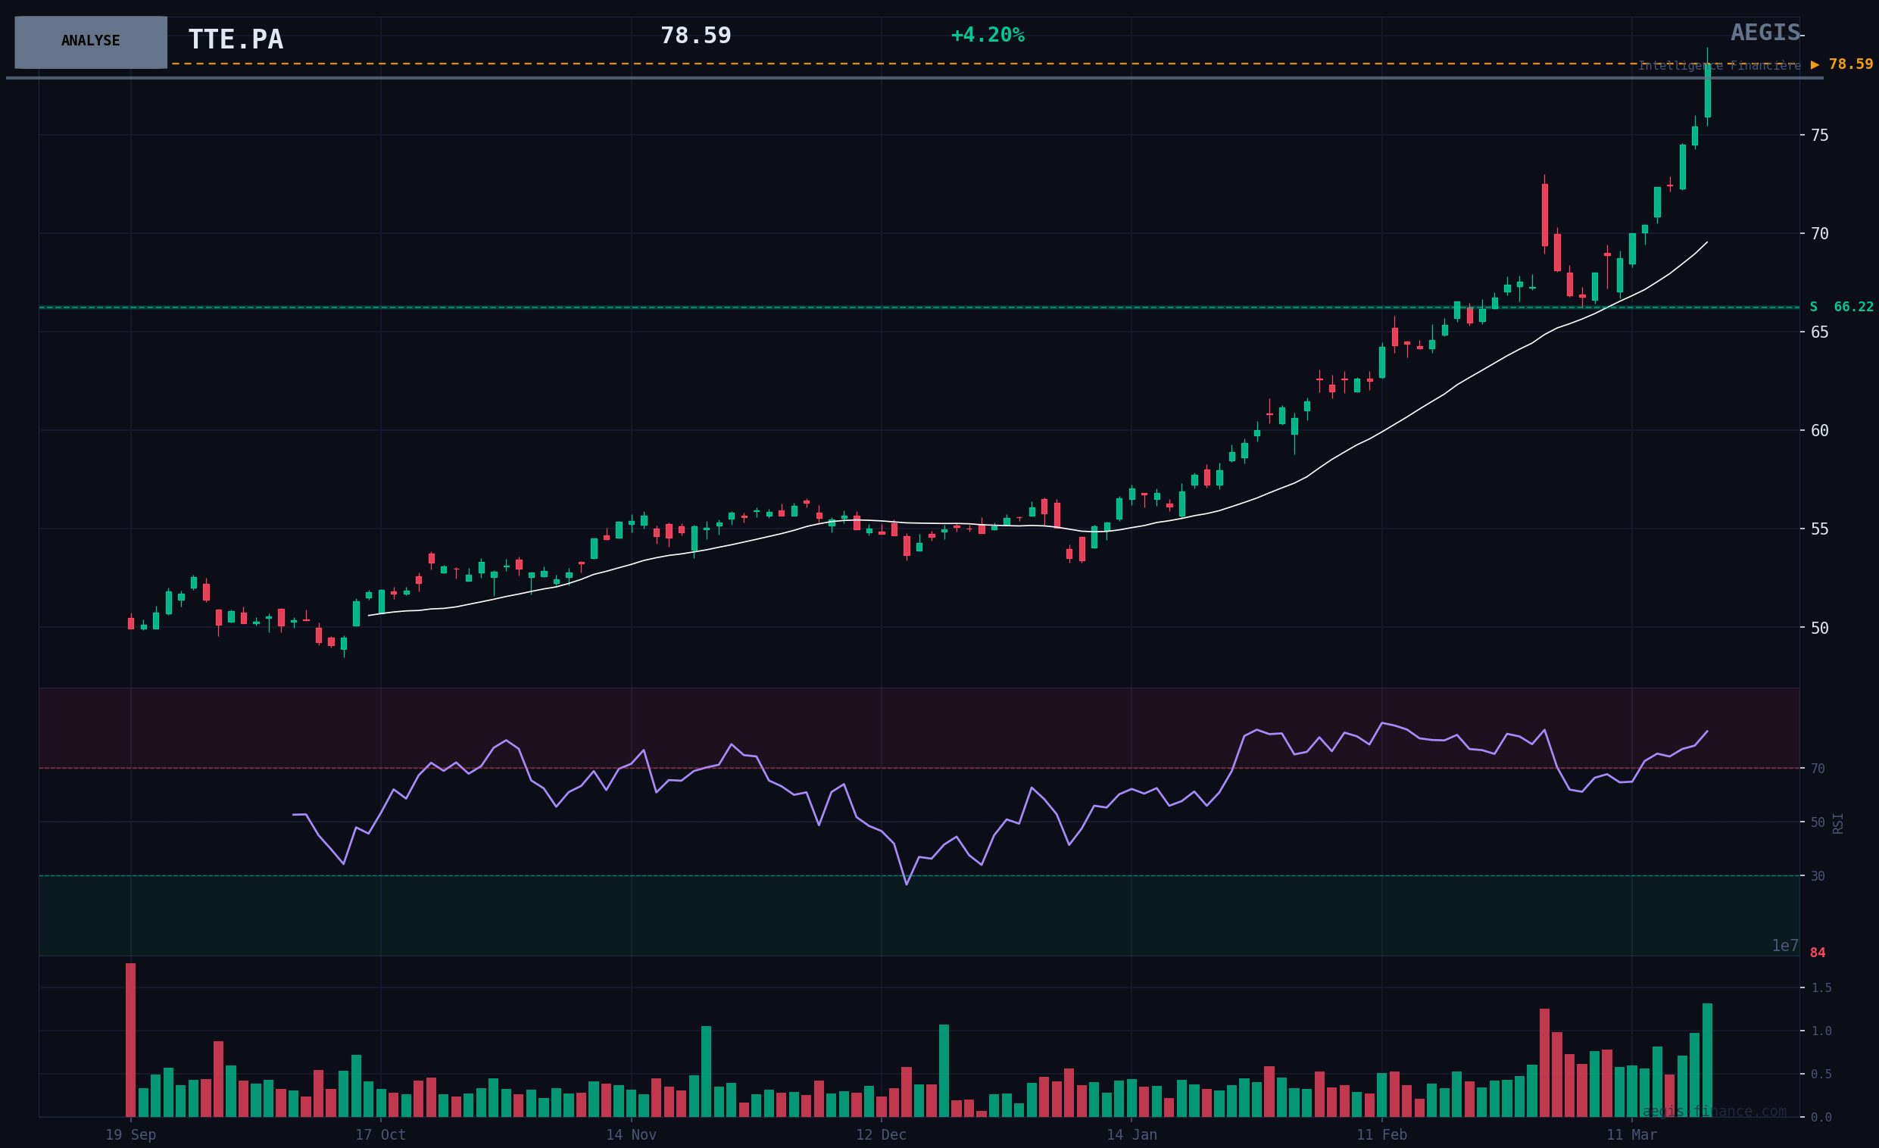Screen dimensions: 1879x1148
Task: Click the tallest red volume bar
Action: (130, 1040)
